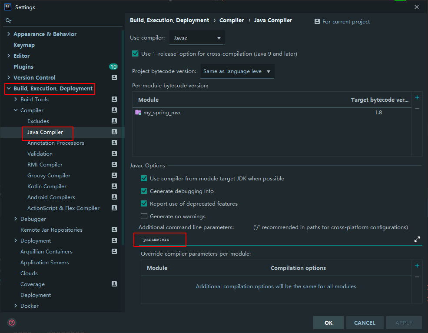Close the Settings dialog window

tap(417, 7)
